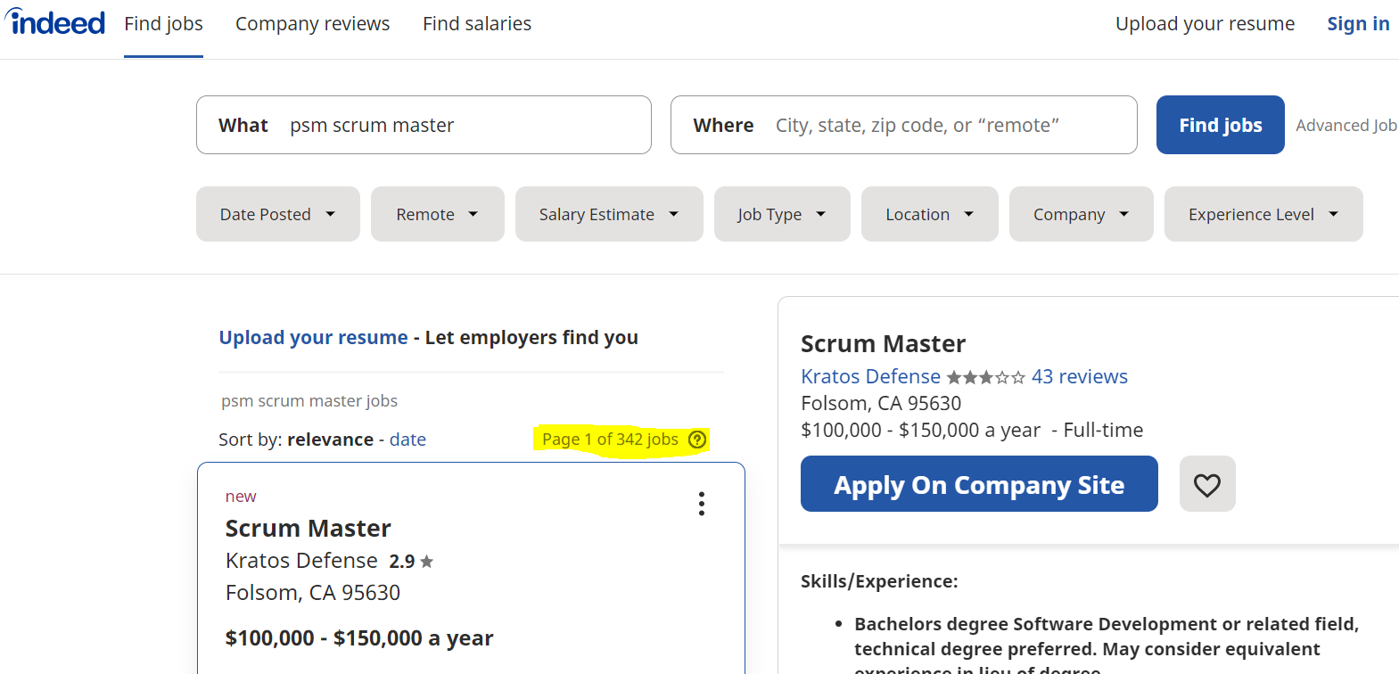Click the relevance sort option

pyautogui.click(x=330, y=440)
